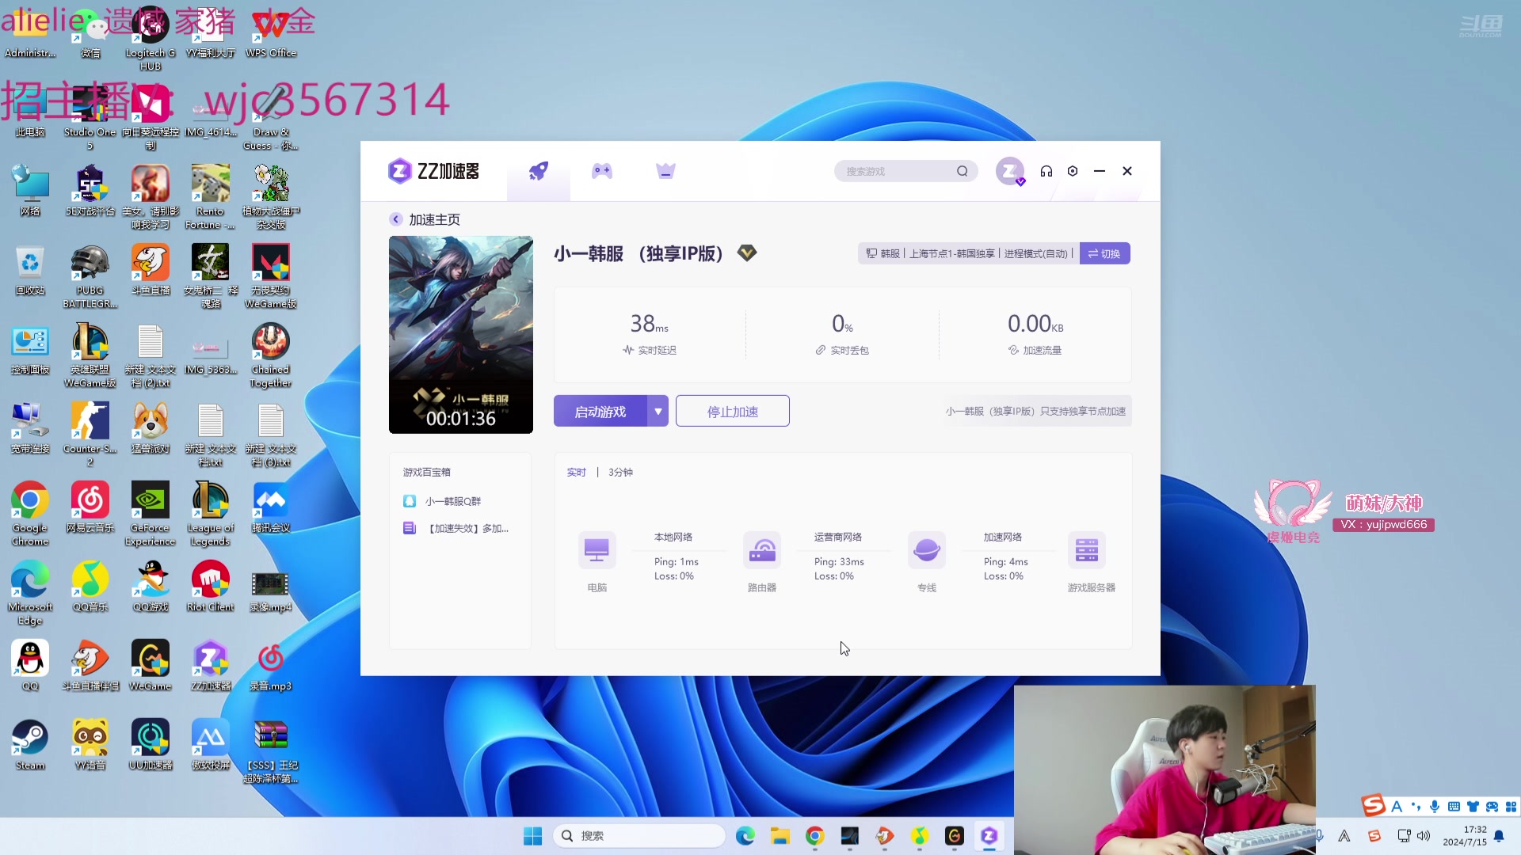Open the Counter-Strike 2 desktop icon
Viewport: 1521px width, 855px height.
[90, 434]
